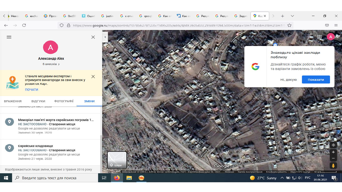This screenshot has width=342, height=192.
Task: Activate the Street View pegman
Action: click(333, 165)
